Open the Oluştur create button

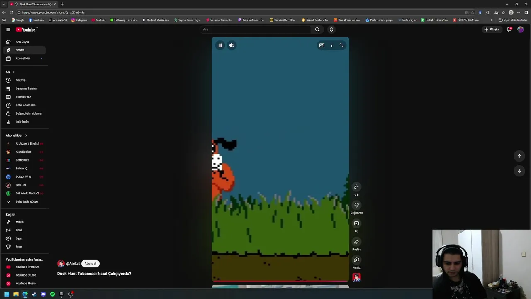[492, 29]
